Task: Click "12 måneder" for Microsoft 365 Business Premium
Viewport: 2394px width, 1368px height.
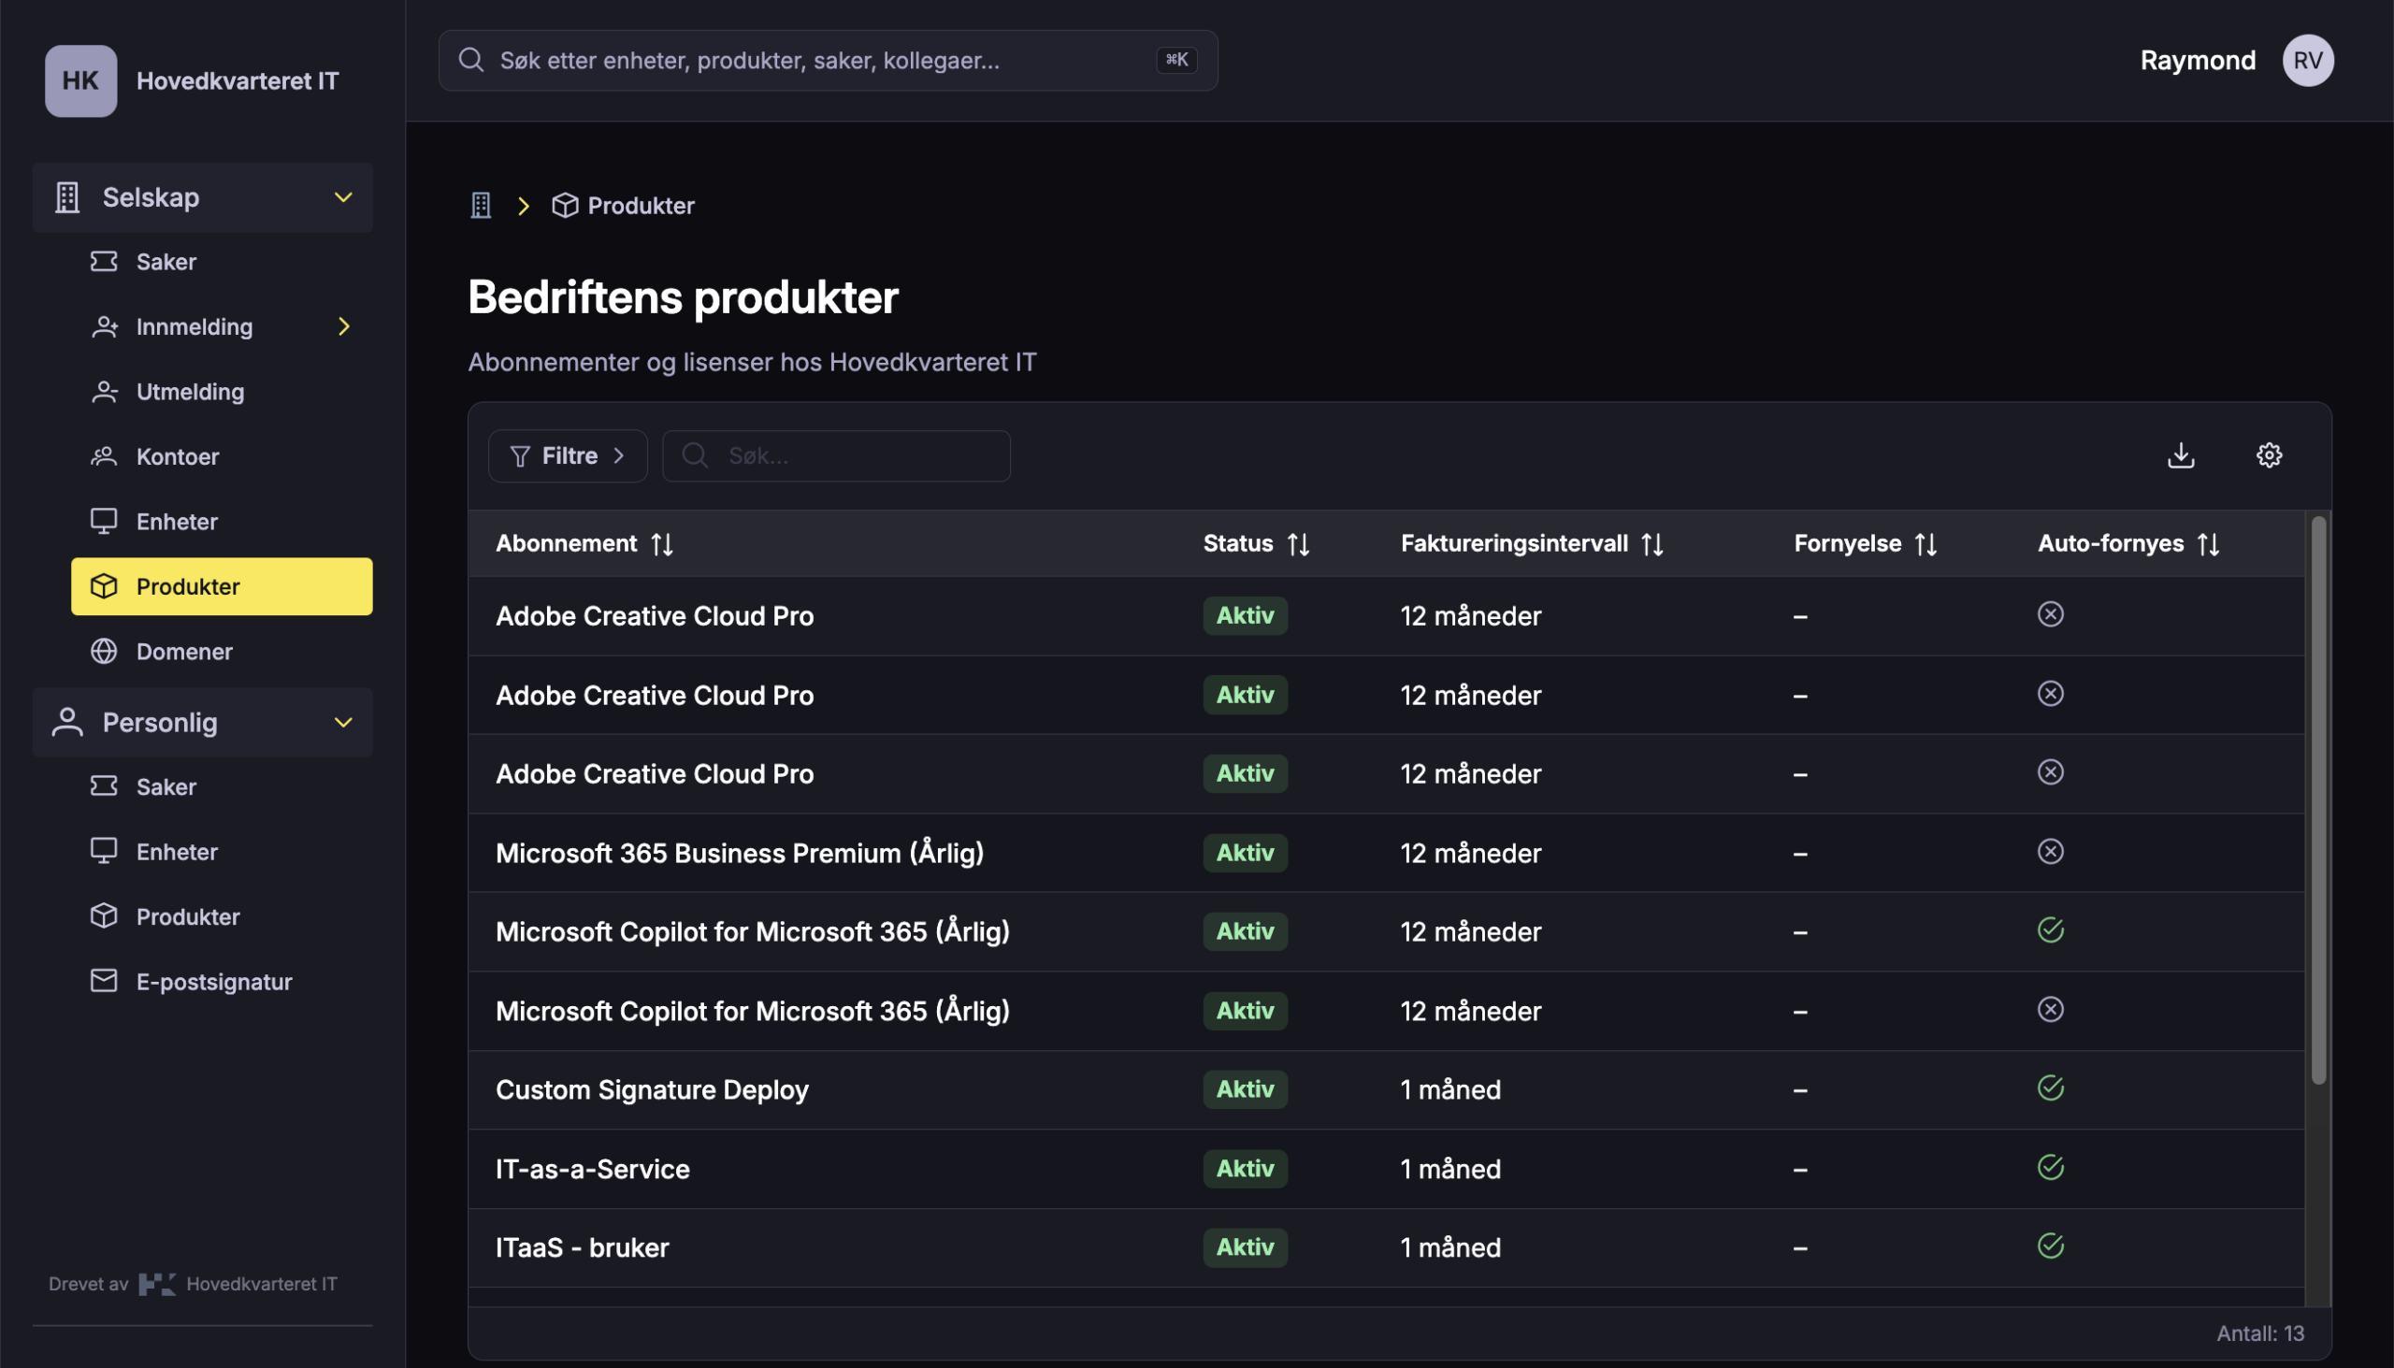Action: (x=1470, y=852)
